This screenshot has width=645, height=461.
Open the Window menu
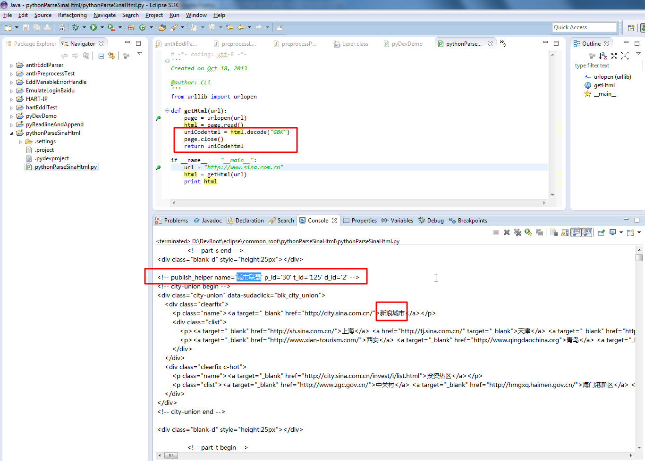point(196,15)
